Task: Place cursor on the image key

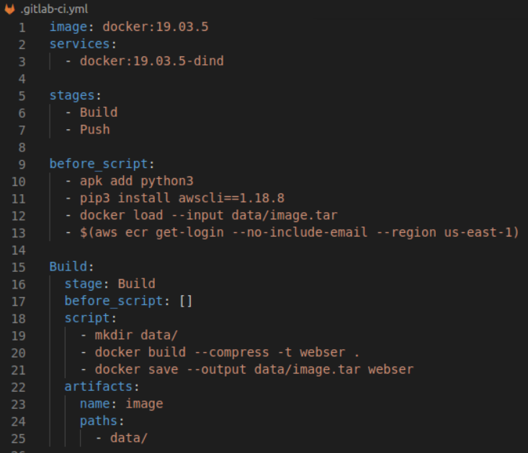Action: 68,27
